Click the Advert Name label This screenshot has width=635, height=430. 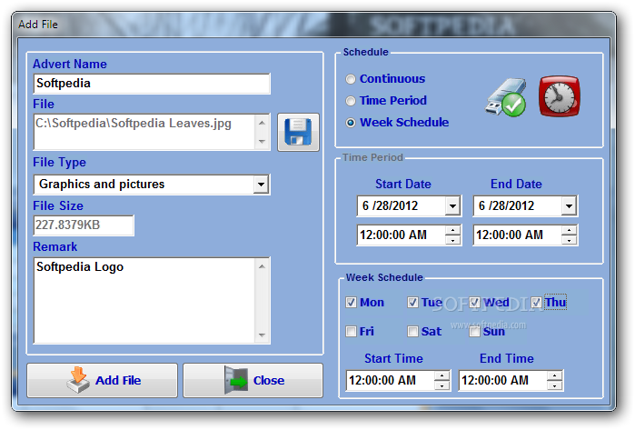click(x=70, y=64)
